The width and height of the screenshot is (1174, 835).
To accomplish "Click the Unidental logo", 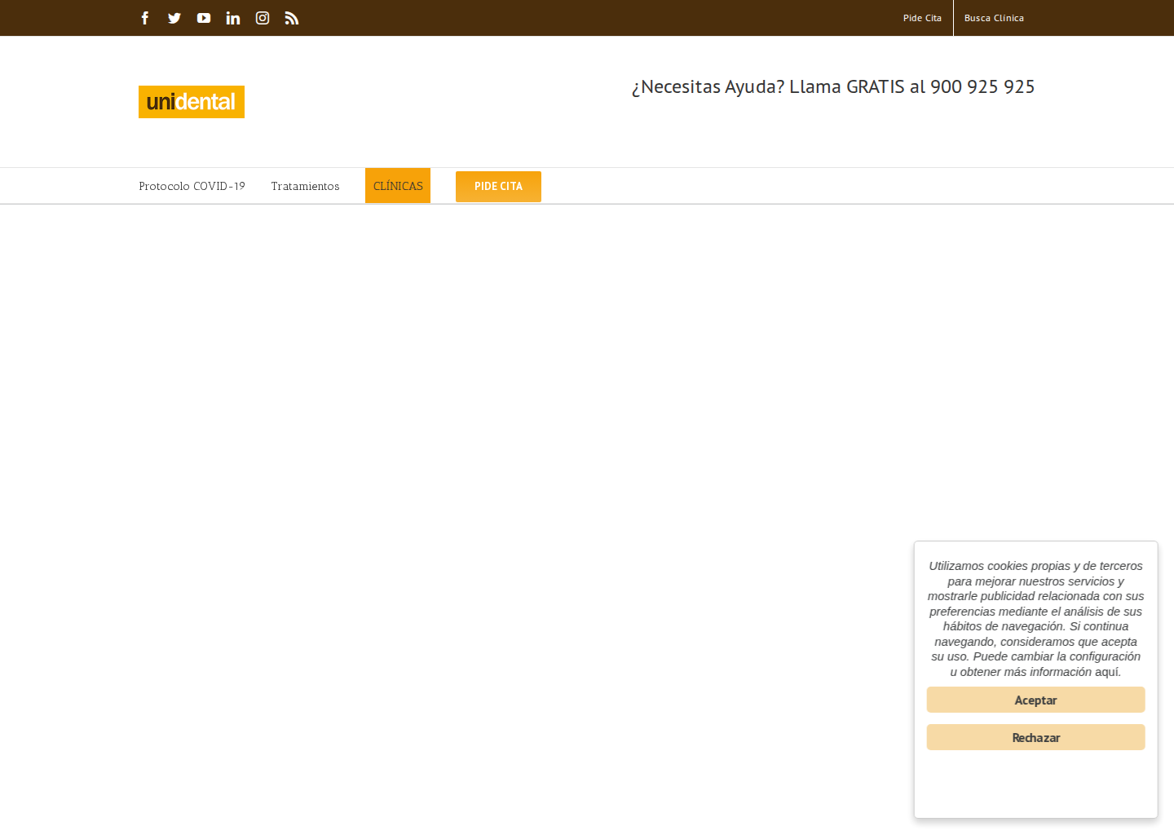I will tap(192, 102).
